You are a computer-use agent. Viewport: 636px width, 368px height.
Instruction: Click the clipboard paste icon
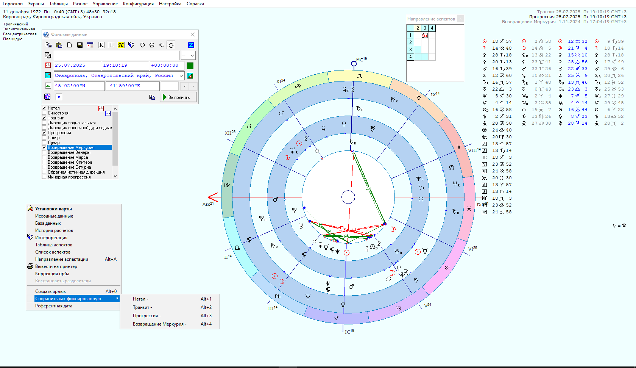(59, 45)
